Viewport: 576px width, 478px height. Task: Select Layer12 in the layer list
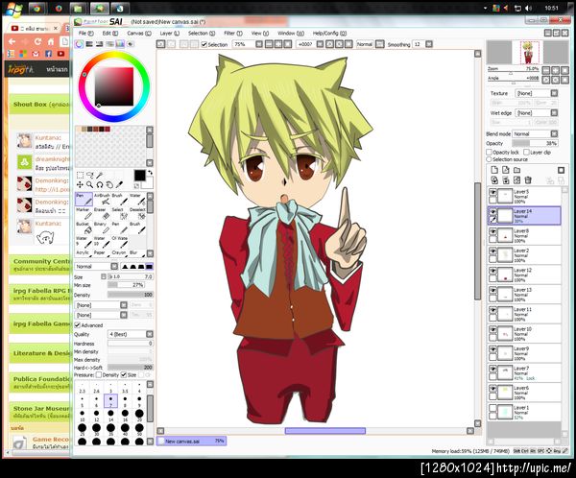(x=524, y=275)
